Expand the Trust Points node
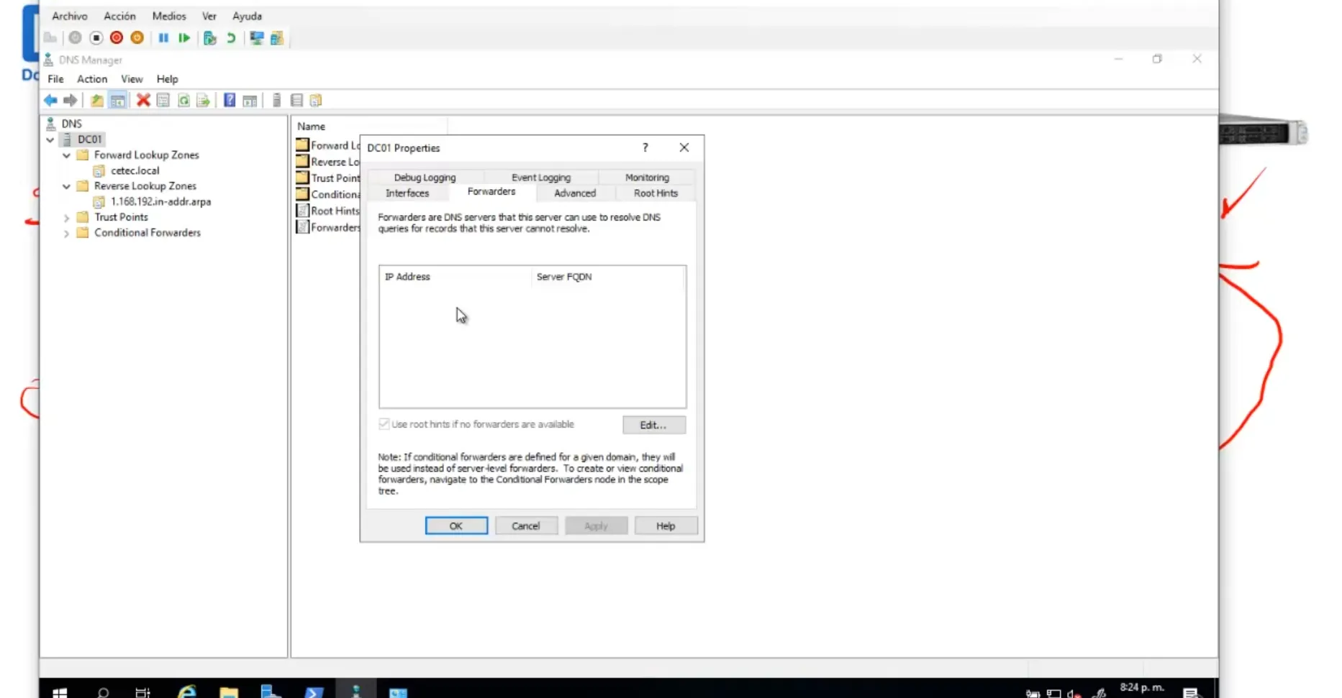Screen dimensions: 1342x698 click(66, 218)
